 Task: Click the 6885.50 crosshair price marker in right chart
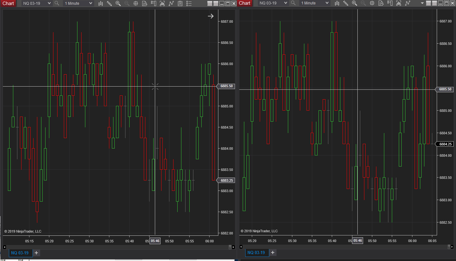click(445, 89)
